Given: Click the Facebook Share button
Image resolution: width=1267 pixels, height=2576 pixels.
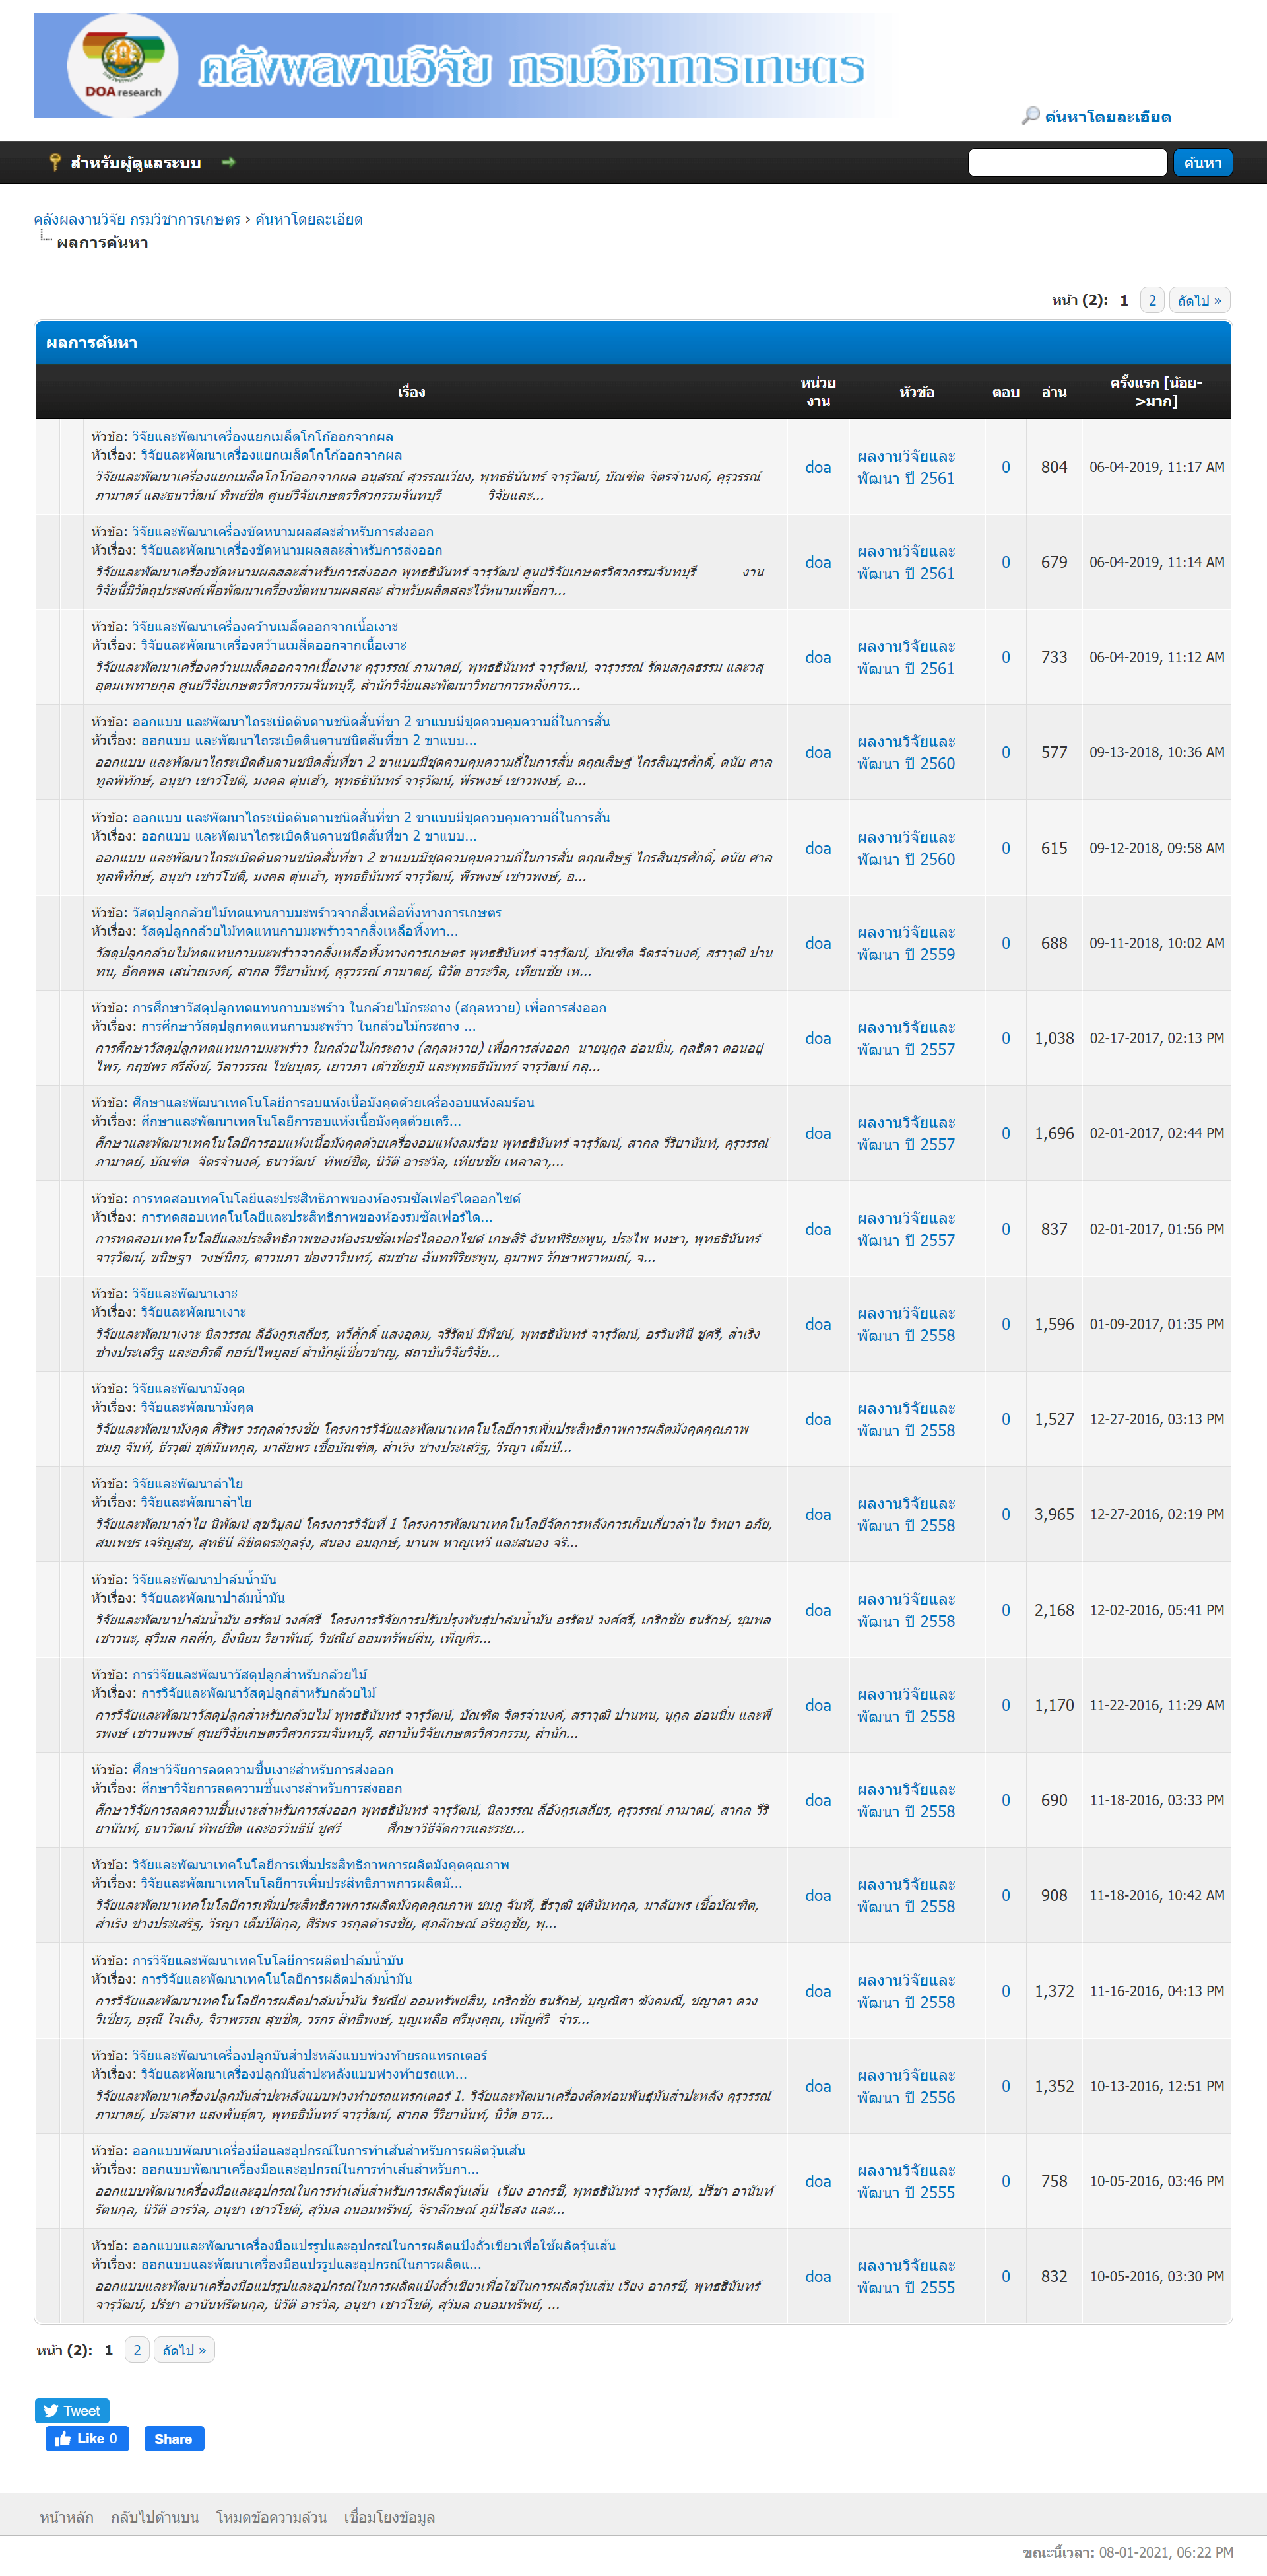Looking at the screenshot, I should (174, 2439).
